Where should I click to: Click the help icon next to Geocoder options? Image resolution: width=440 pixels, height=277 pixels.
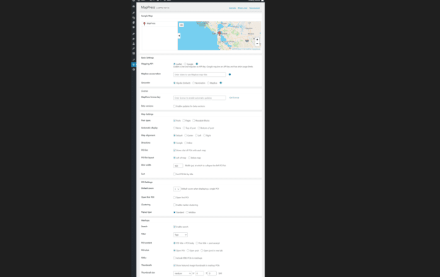coord(221,83)
